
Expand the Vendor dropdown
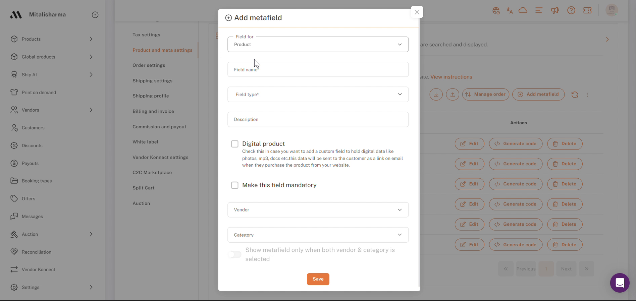pyautogui.click(x=318, y=210)
